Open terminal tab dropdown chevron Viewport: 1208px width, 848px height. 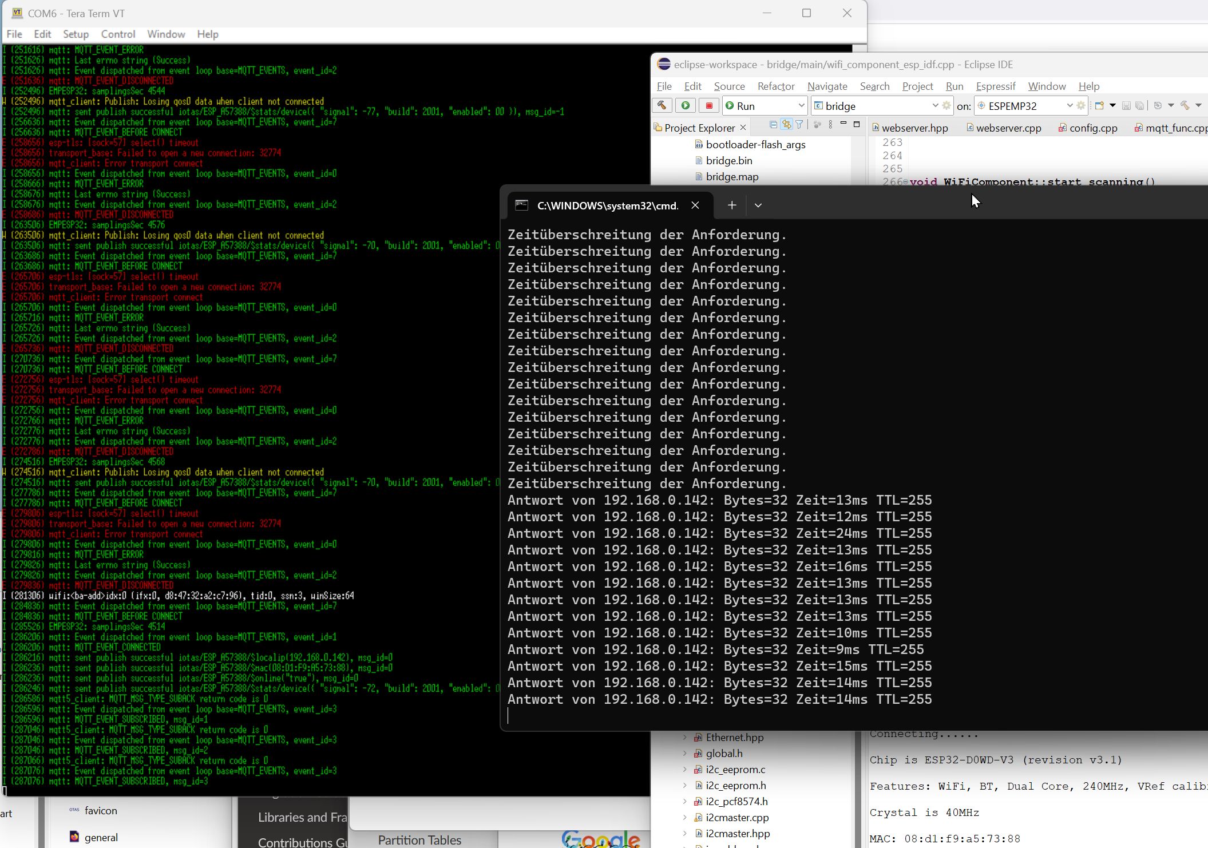pyautogui.click(x=758, y=205)
